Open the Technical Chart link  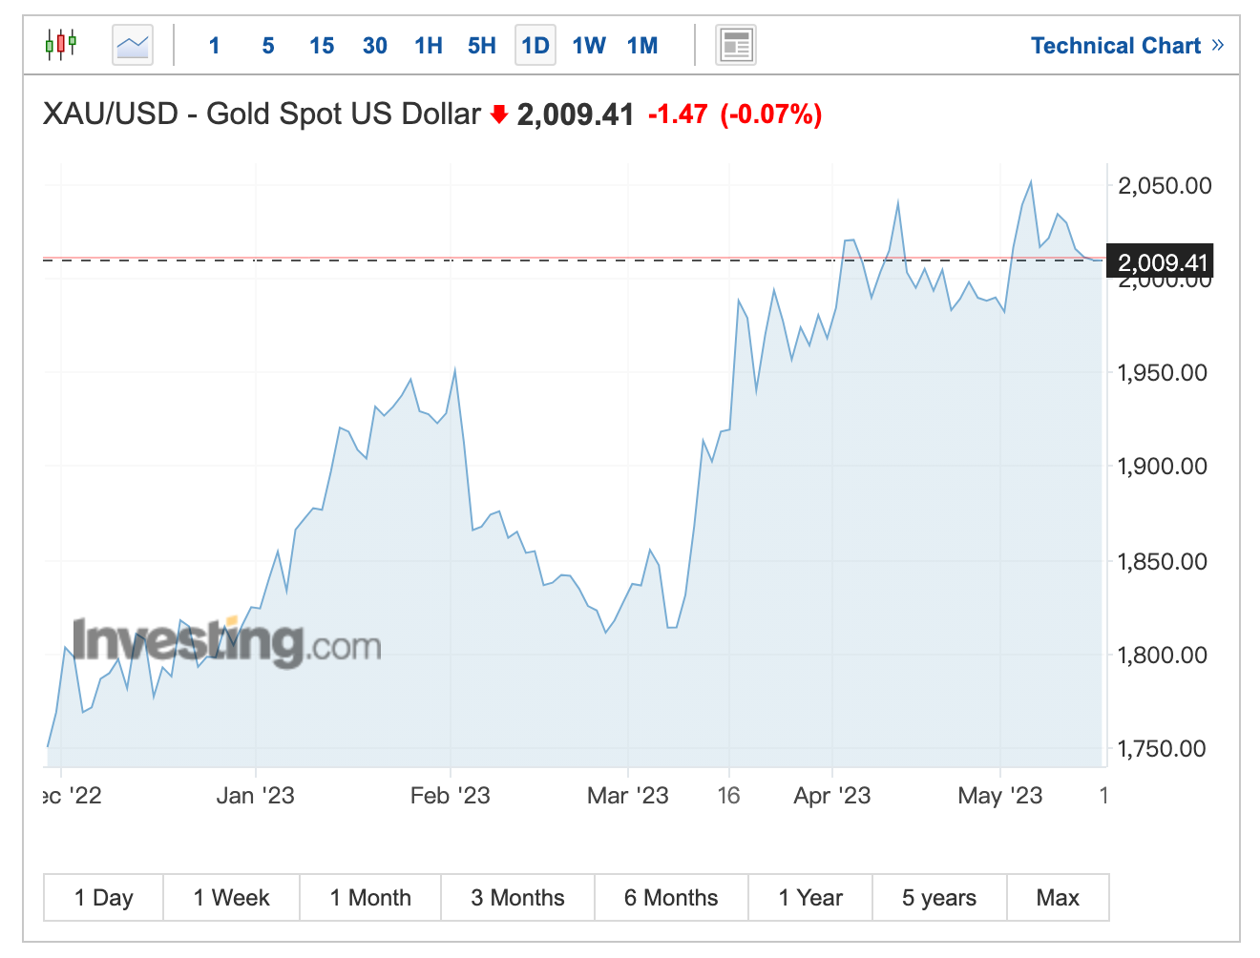pyautogui.click(x=1115, y=46)
